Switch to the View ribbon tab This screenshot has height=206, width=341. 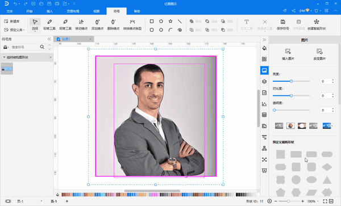[97, 11]
